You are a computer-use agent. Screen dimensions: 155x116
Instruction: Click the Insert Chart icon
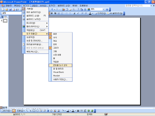[x=63, y=10]
